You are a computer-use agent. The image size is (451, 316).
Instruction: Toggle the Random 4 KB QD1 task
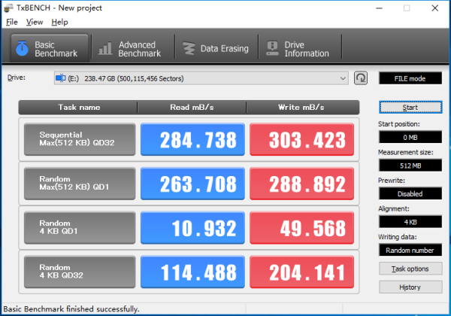[x=80, y=228]
